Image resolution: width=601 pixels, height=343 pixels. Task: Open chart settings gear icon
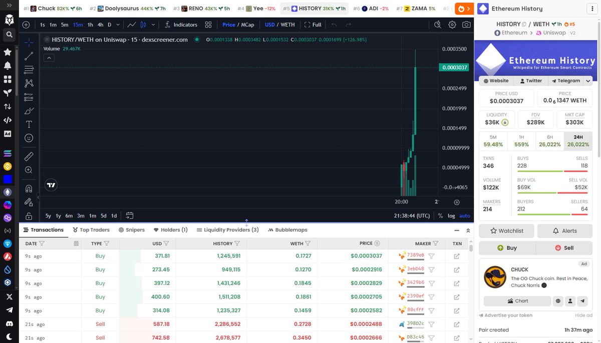[x=452, y=24]
